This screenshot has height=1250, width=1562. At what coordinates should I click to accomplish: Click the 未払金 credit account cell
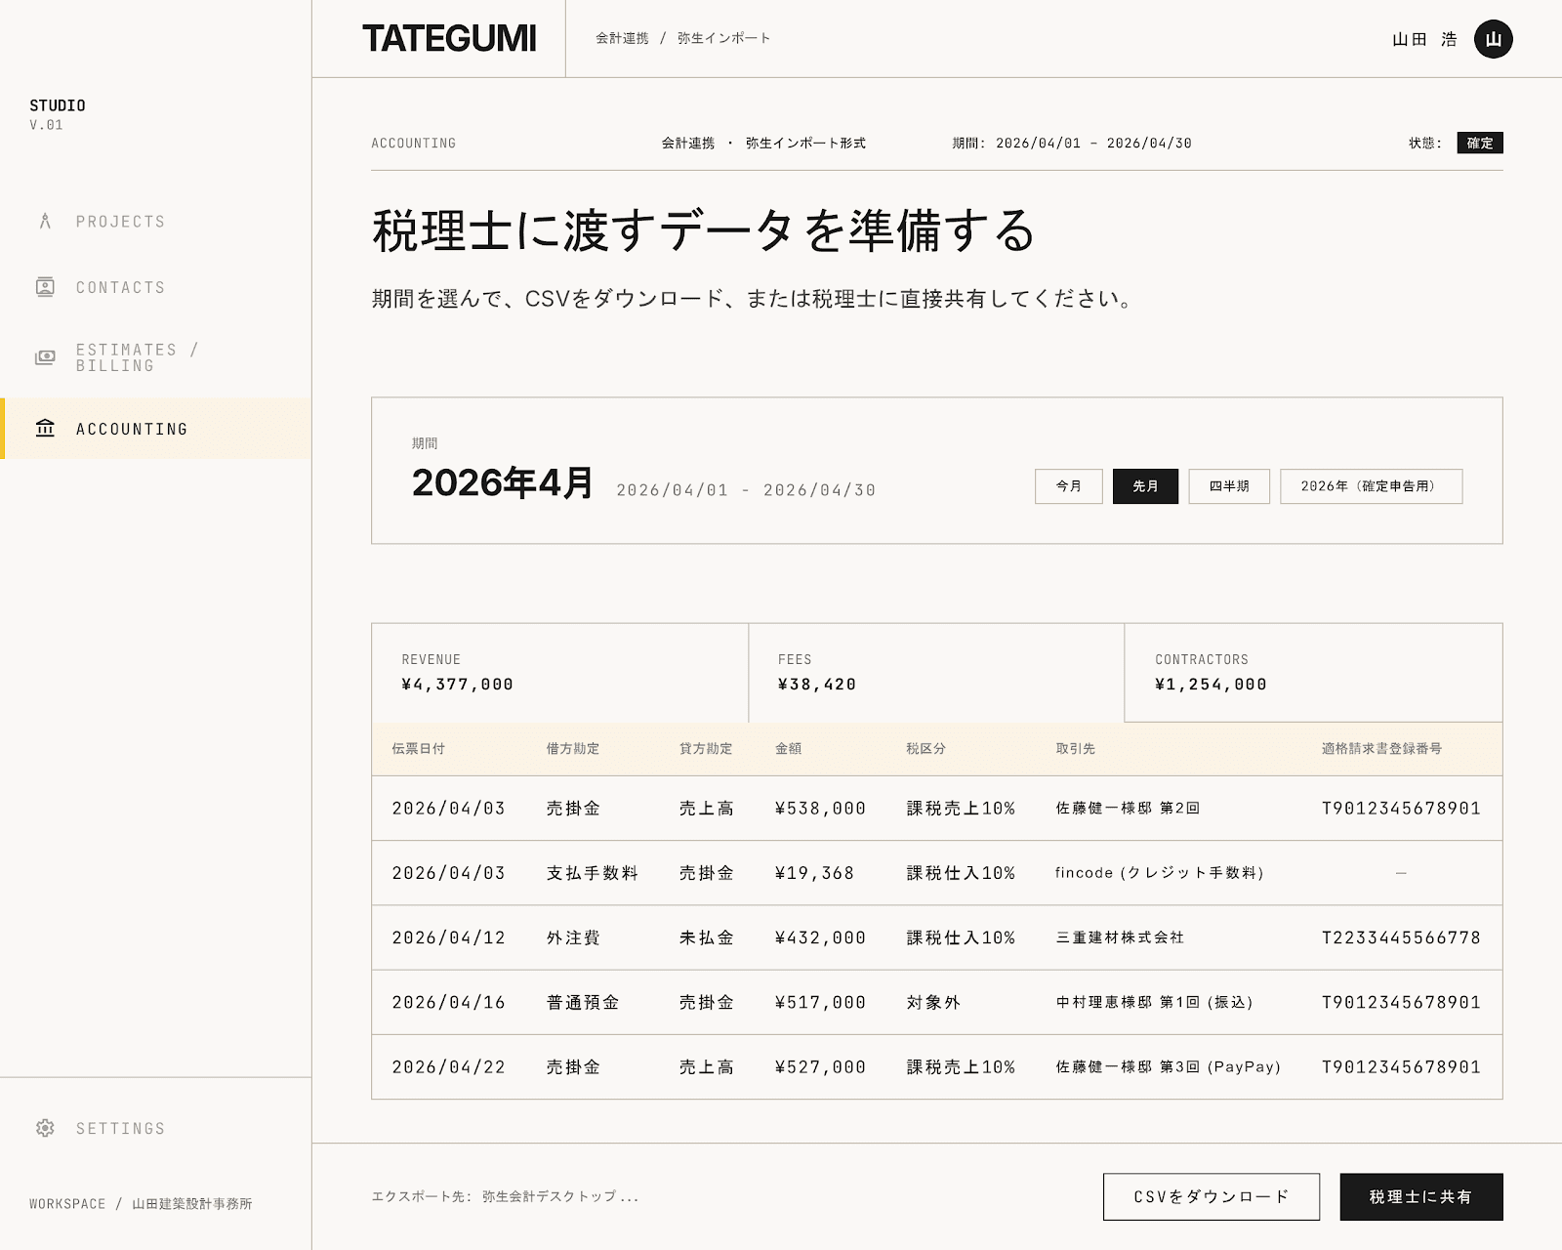pos(707,937)
